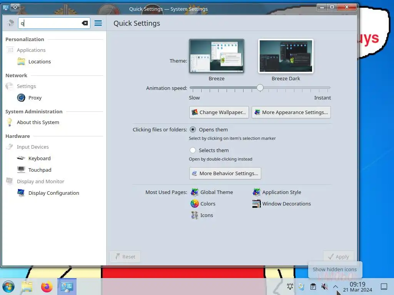Open Display Configuration

coord(54,193)
